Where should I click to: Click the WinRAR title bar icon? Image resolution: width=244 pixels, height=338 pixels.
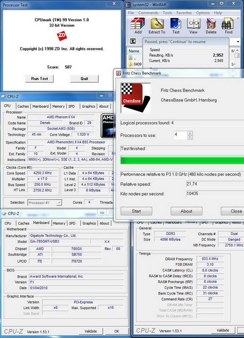coord(128,4)
